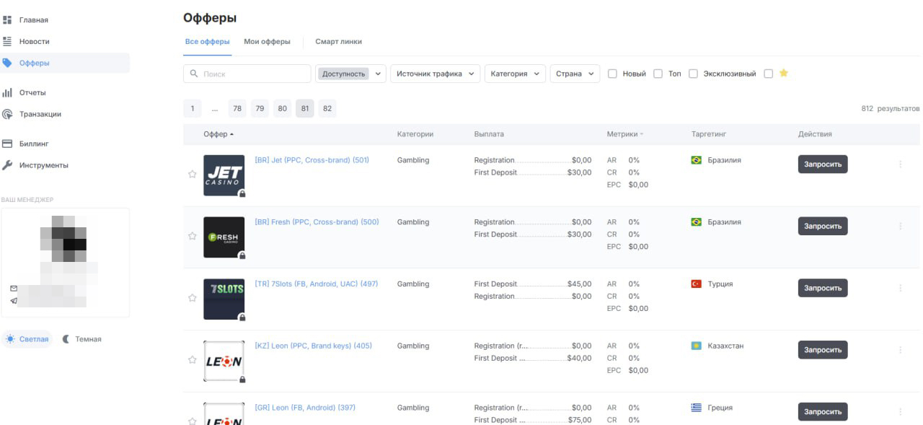Tick the Эксклюзивный checkbox

693,74
